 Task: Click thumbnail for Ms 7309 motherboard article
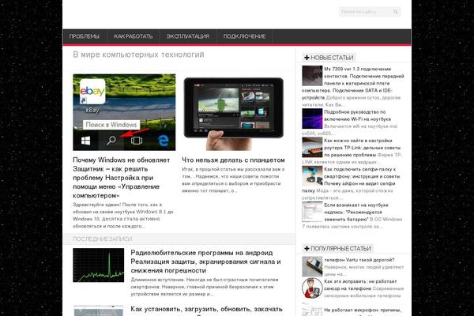pos(312,76)
